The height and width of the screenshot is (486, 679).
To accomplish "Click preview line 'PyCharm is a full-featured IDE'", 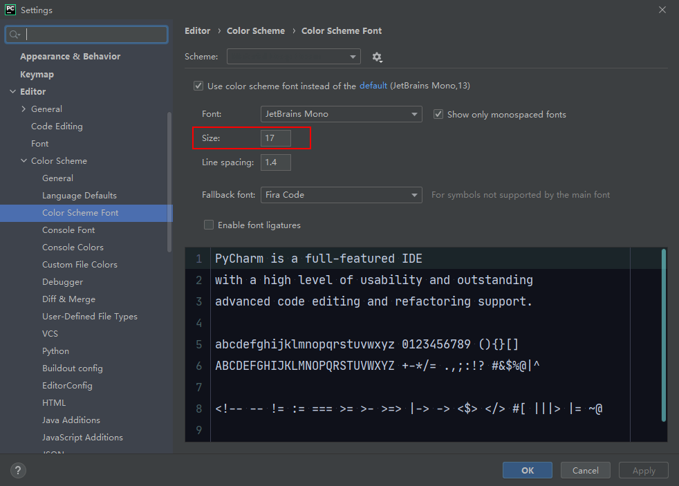I will click(318, 259).
